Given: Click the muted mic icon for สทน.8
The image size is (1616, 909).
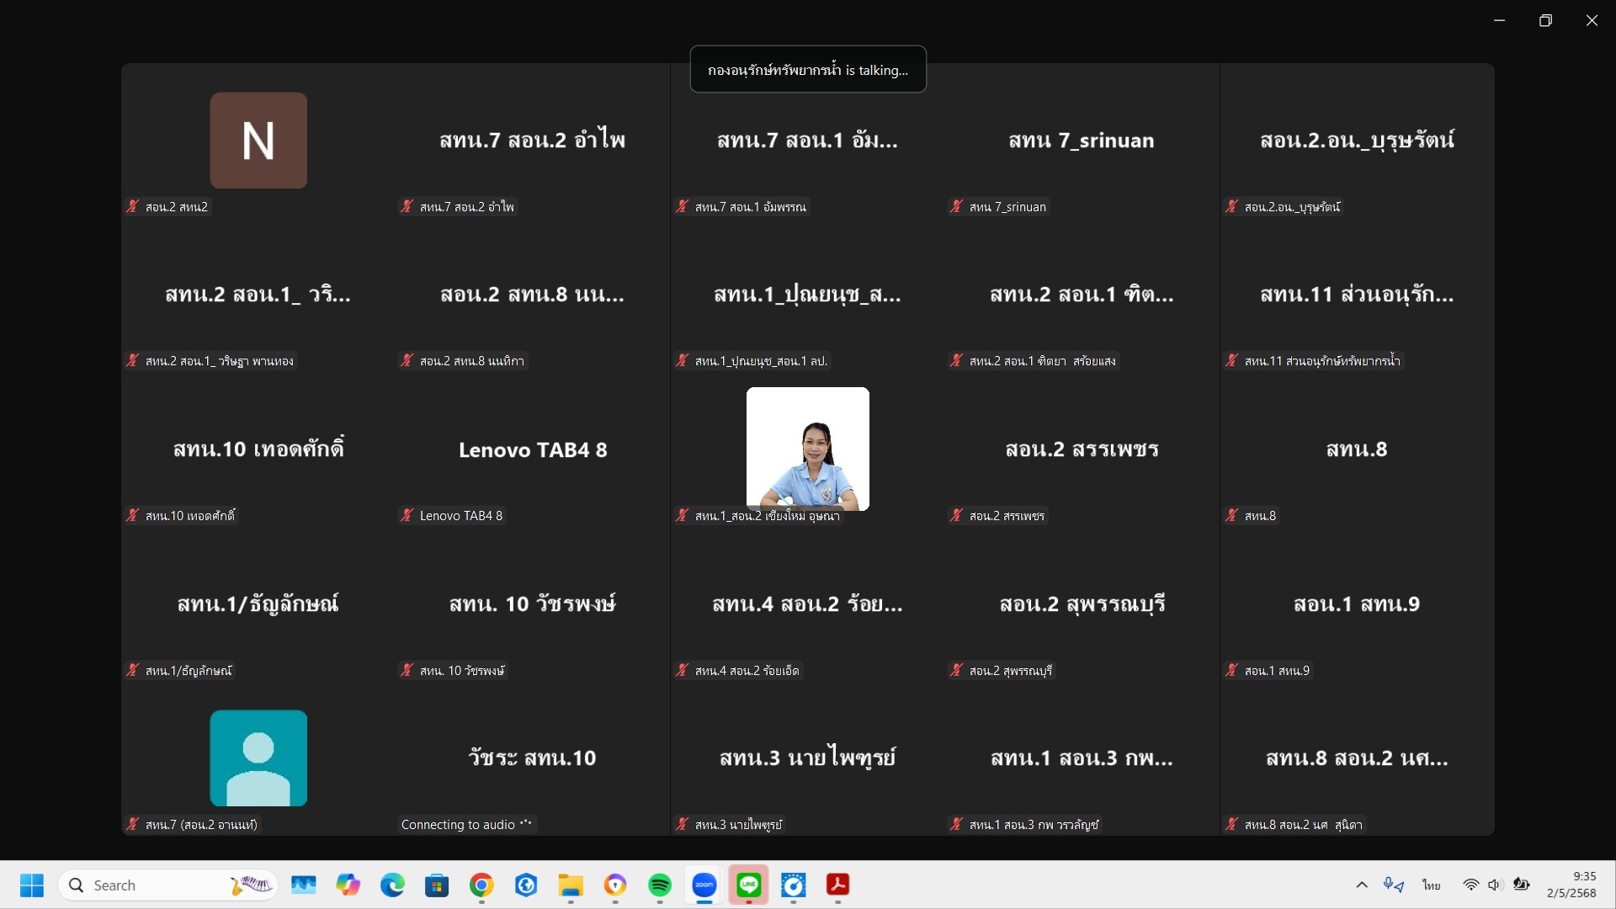Looking at the screenshot, I should [1231, 515].
